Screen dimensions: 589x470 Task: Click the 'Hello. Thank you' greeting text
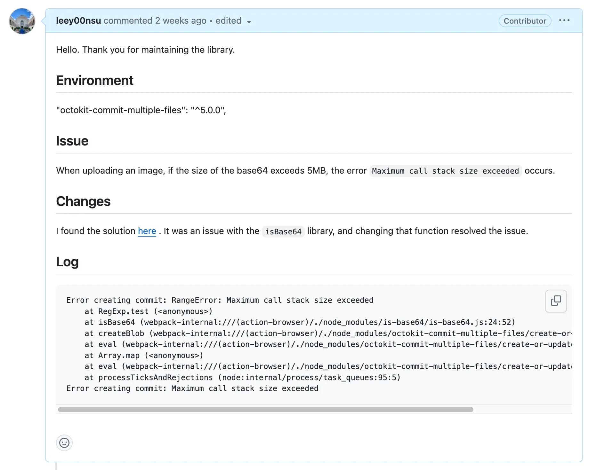point(145,50)
